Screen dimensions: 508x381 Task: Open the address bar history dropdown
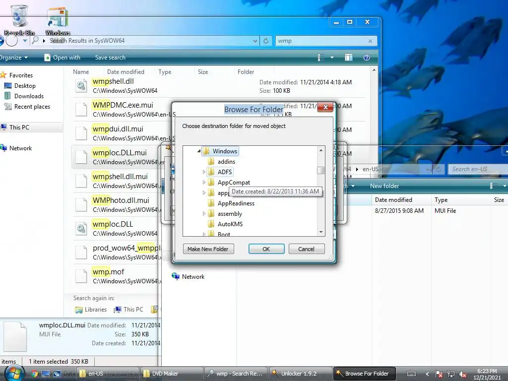click(255, 41)
